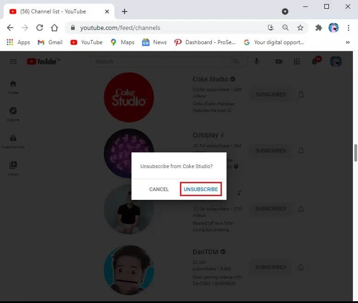Open the Chrome profile avatar
Viewport: 358px width, 303px height.
[x=334, y=28]
